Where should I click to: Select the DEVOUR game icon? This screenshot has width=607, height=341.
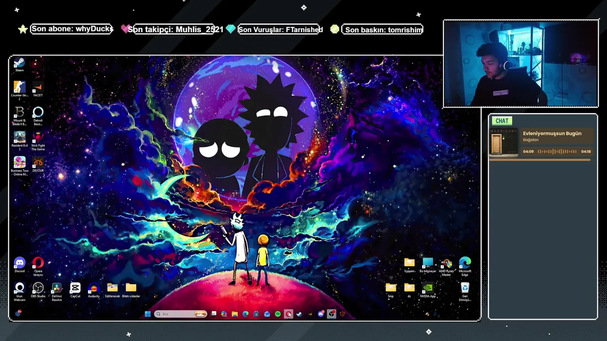coord(38,164)
